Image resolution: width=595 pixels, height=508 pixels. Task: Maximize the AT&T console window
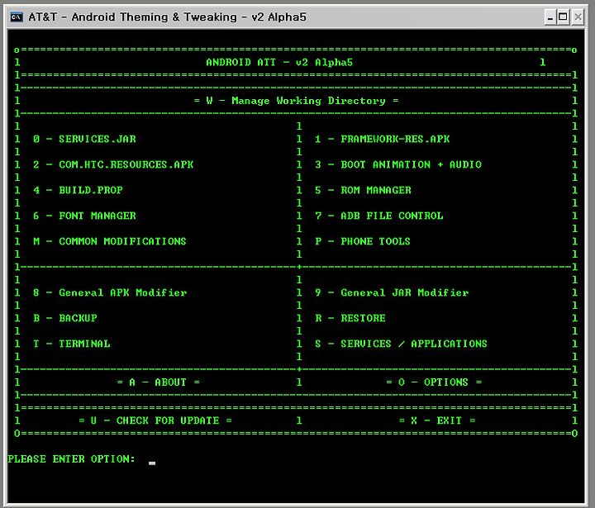(564, 17)
